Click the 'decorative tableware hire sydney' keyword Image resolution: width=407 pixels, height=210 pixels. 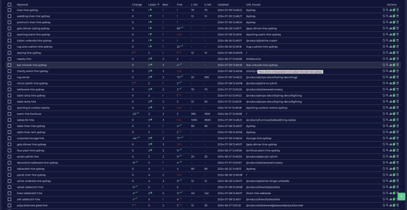tap(38, 162)
